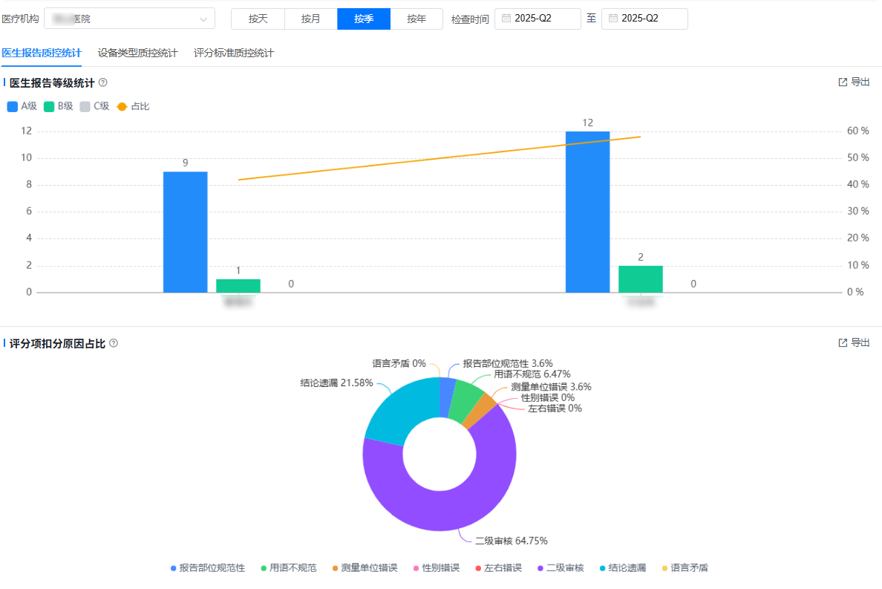Toggle 结论遗漏 legend under pie chart

621,567
